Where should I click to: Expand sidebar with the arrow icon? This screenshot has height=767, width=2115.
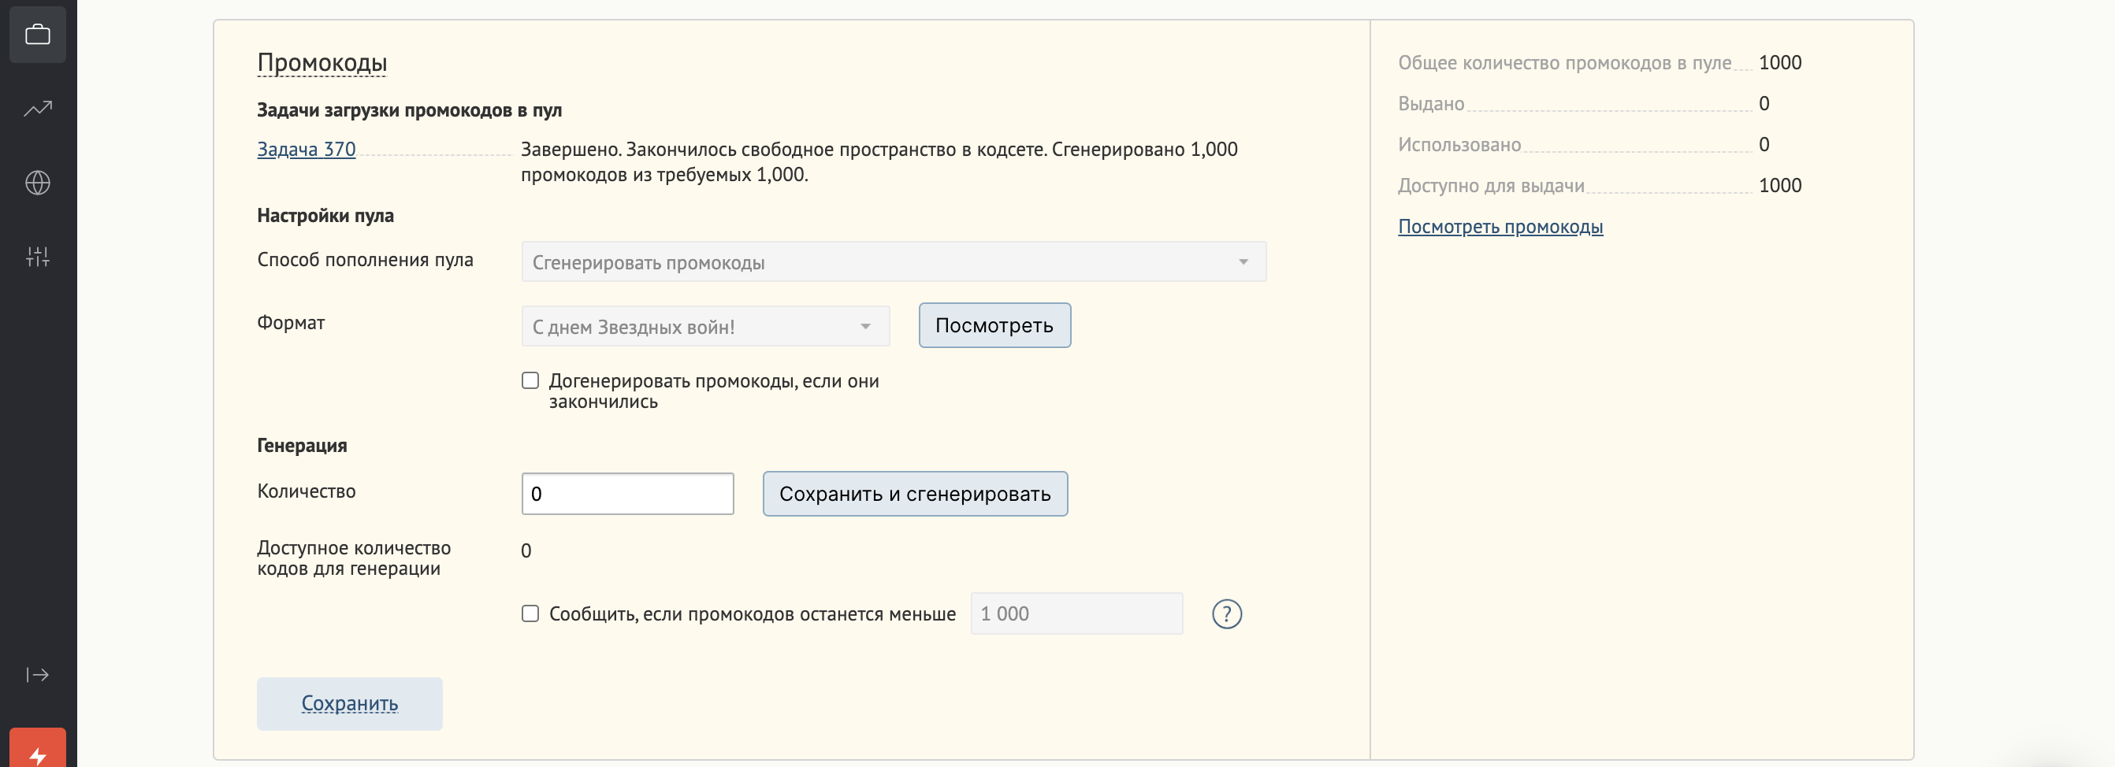pyautogui.click(x=38, y=674)
